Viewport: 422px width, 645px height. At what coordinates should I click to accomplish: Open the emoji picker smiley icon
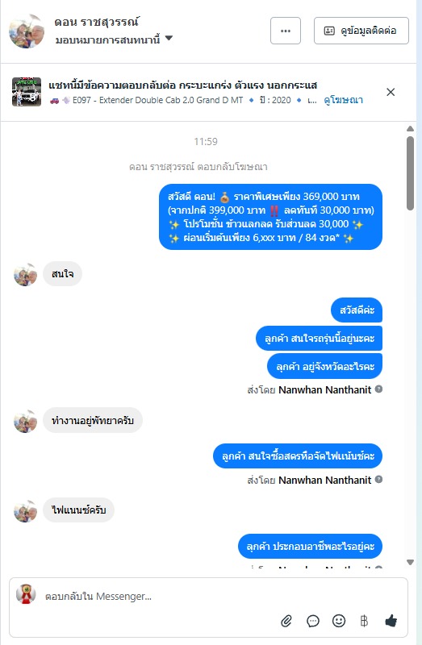point(338,621)
